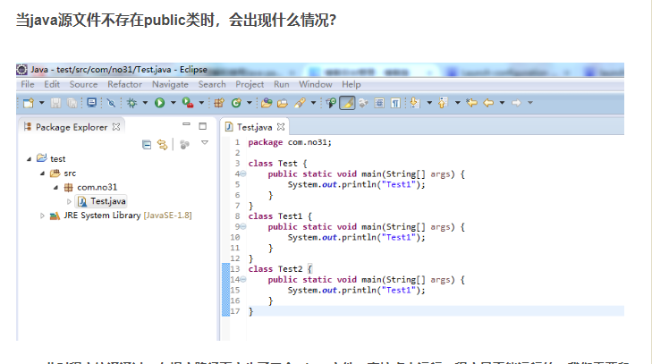
Task: Click the Run External Tools icon
Action: (x=188, y=103)
